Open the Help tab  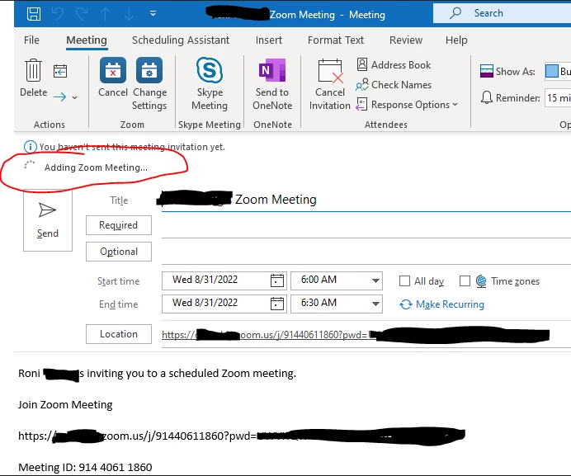pyautogui.click(x=456, y=40)
